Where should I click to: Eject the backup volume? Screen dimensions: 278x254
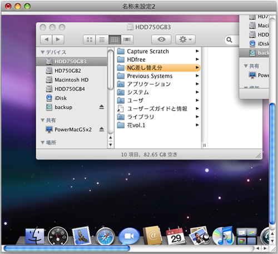pos(102,107)
